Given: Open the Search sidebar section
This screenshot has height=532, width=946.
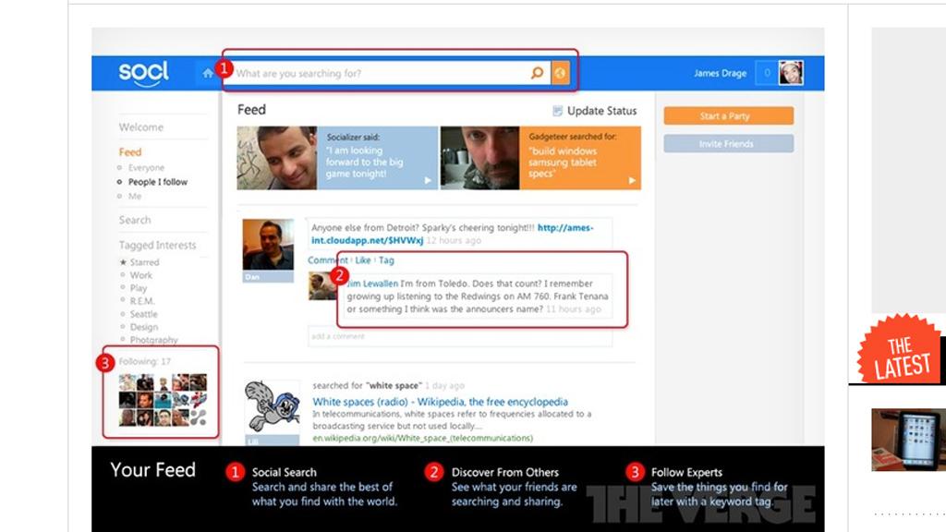Looking at the screenshot, I should tap(135, 220).
